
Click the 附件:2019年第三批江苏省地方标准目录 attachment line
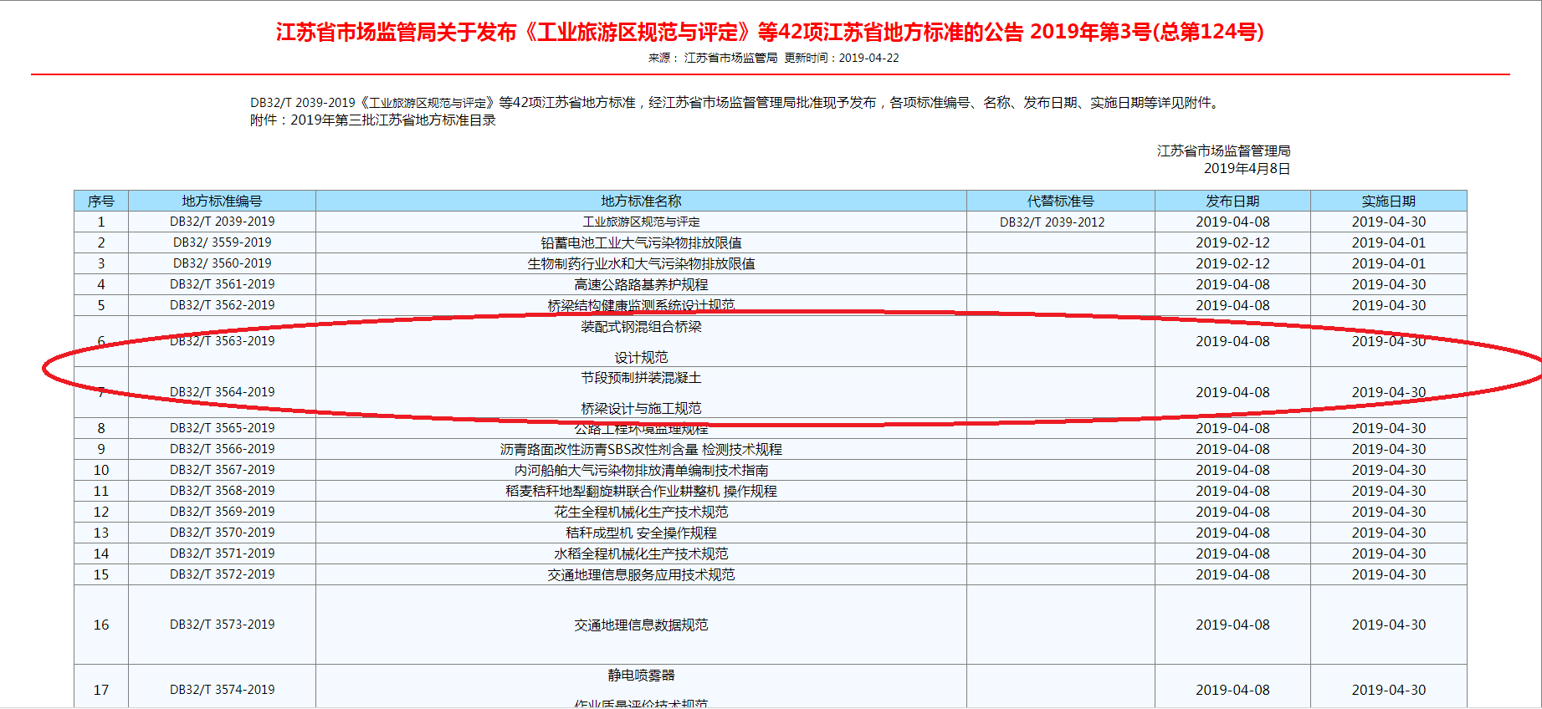coord(373,120)
